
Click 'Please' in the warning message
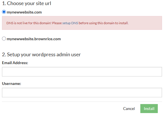(57, 23)
